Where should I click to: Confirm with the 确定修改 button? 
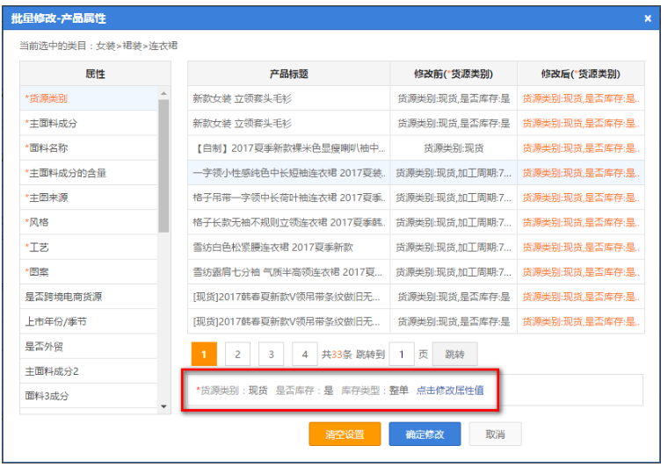(x=425, y=435)
